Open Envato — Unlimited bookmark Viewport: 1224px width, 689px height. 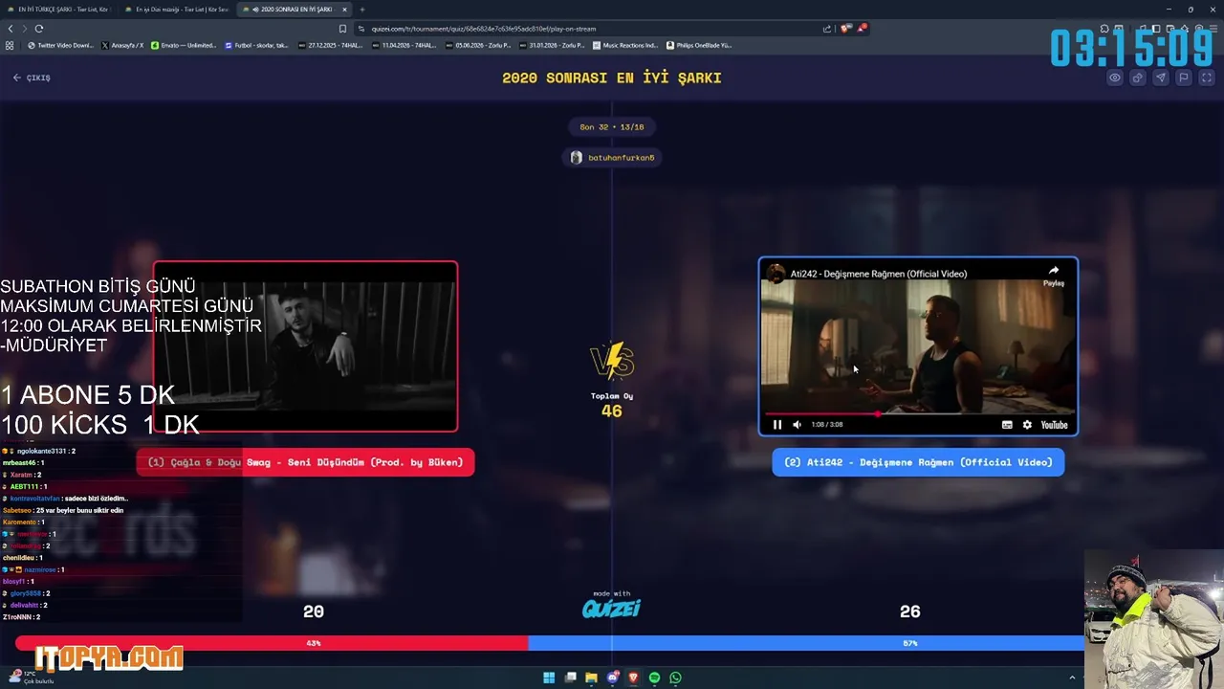tap(185, 45)
